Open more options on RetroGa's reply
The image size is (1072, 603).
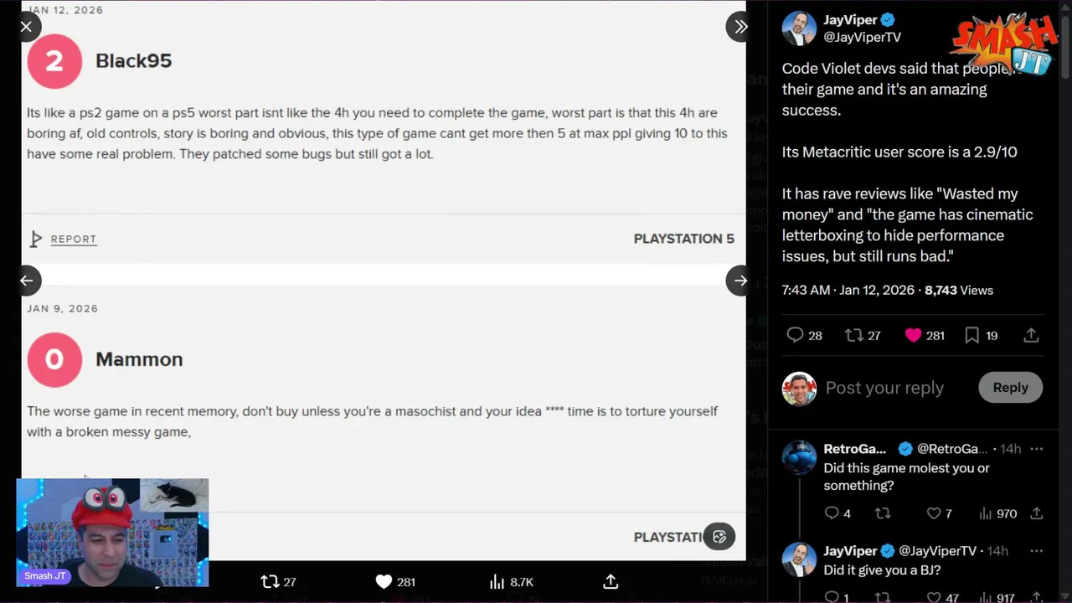point(1037,449)
